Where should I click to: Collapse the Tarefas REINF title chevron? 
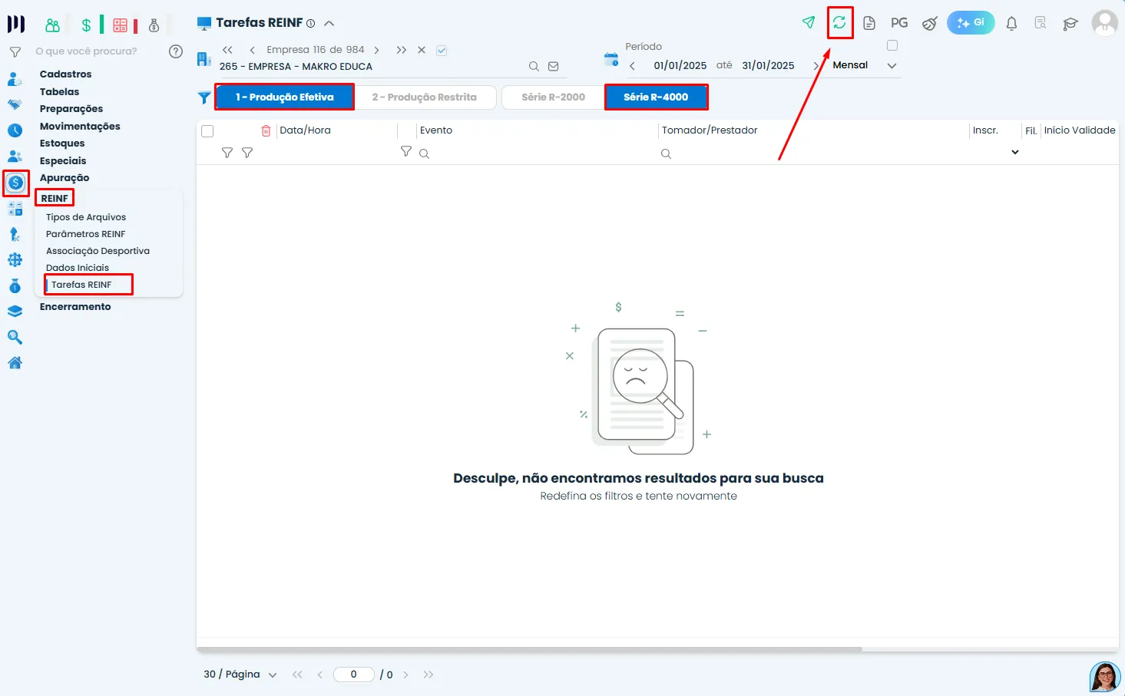pyautogui.click(x=329, y=24)
